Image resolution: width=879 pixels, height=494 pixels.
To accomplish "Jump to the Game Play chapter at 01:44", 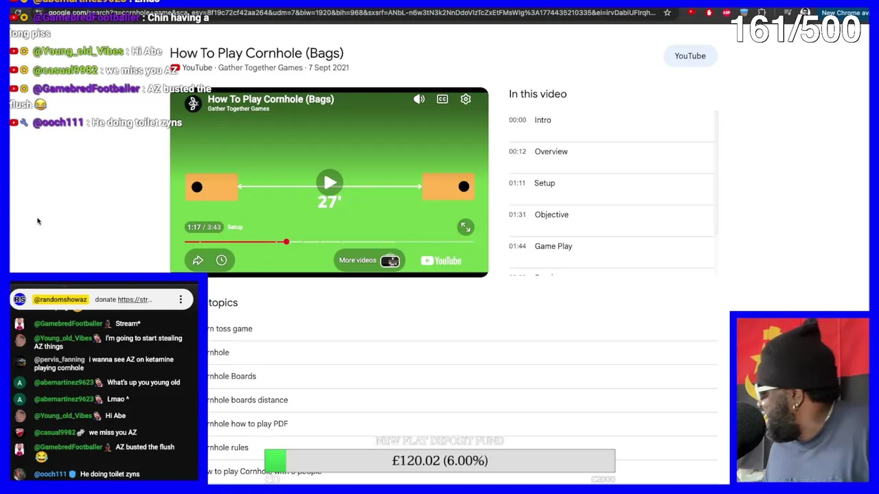I will click(x=611, y=246).
